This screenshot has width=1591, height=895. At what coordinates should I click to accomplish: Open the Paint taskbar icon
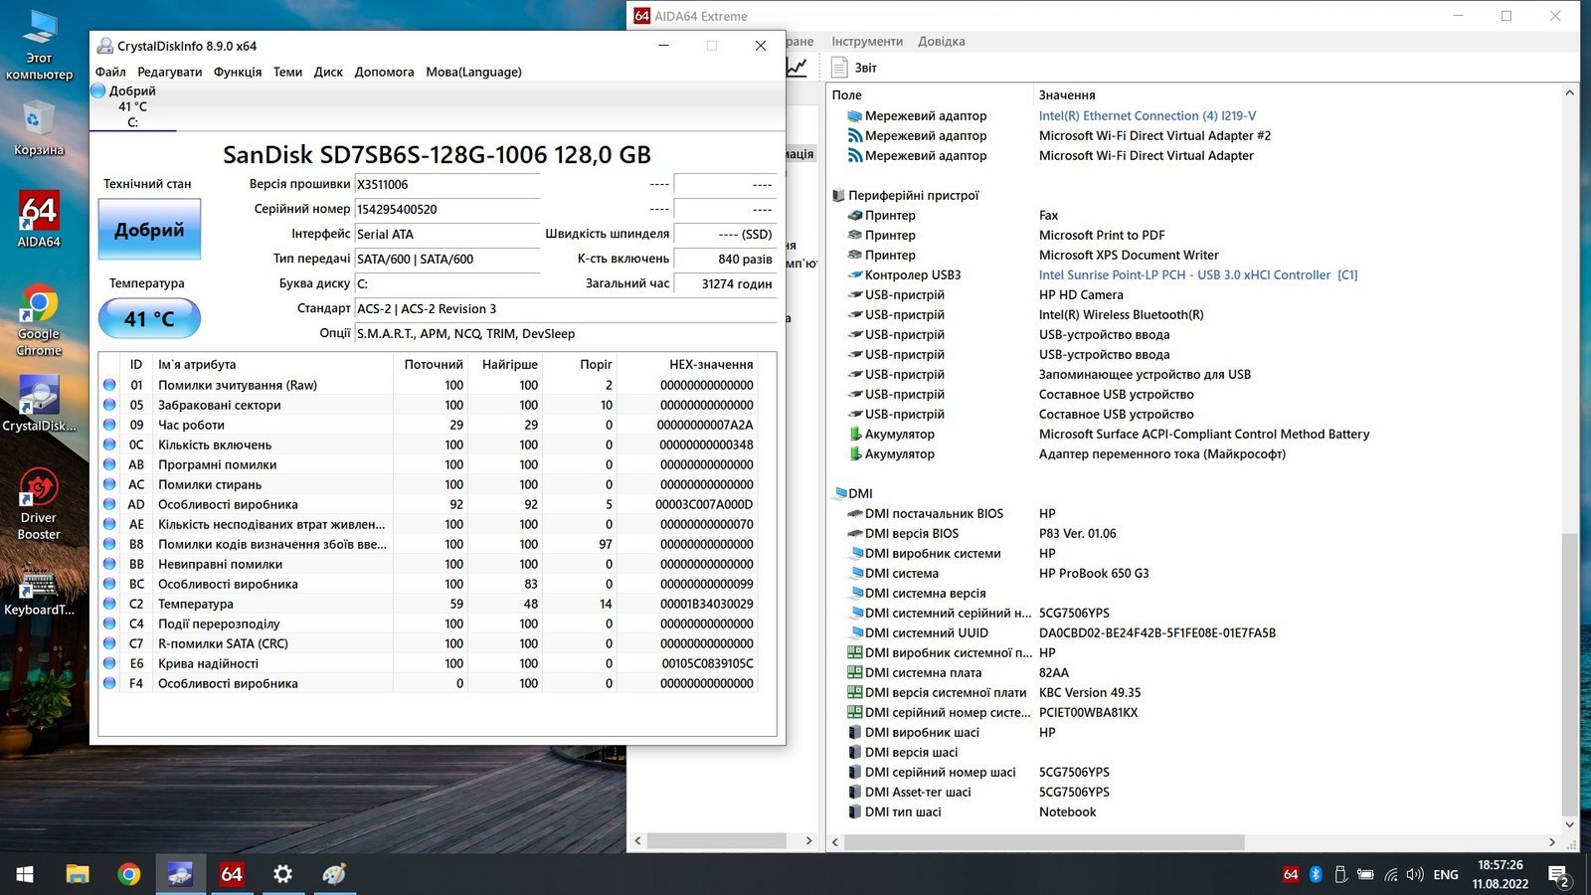pyautogui.click(x=334, y=874)
